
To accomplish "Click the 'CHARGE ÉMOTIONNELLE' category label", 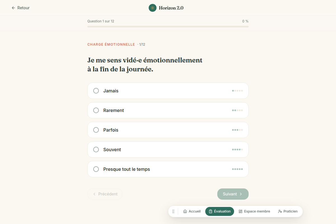I will pos(111,45).
